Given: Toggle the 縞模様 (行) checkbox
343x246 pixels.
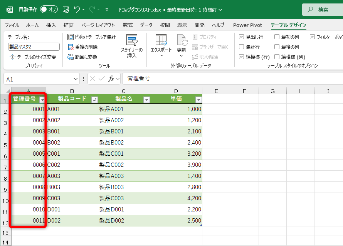Looking at the screenshot, I should coord(241,57).
